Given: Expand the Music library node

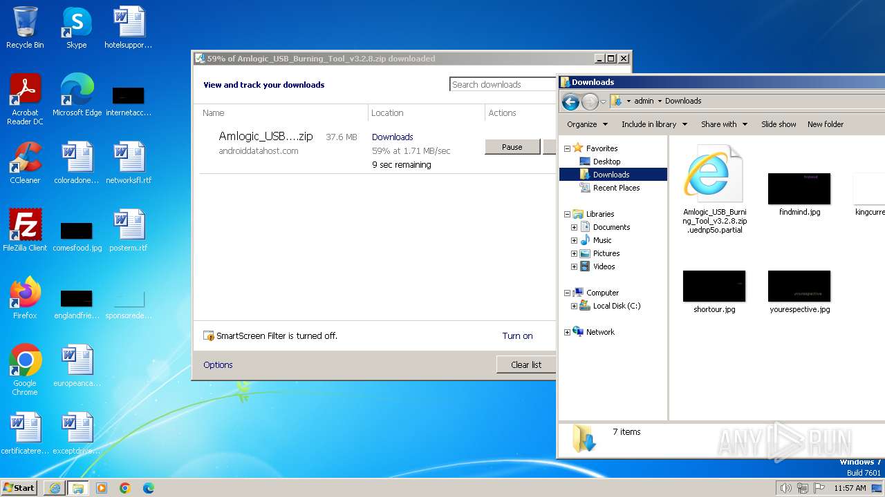Looking at the screenshot, I should point(574,240).
